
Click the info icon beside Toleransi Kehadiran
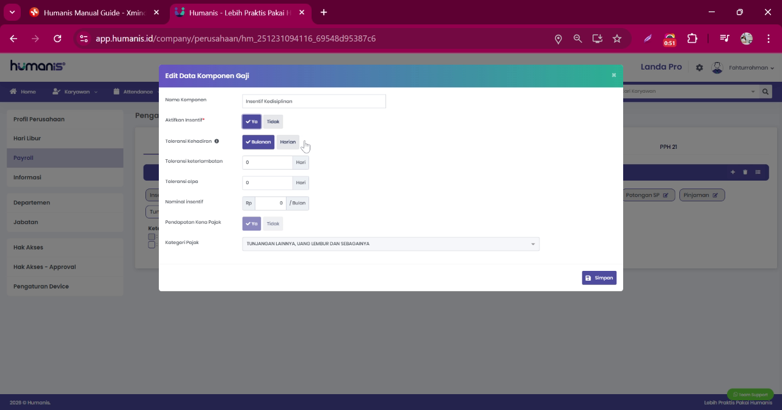click(x=216, y=142)
